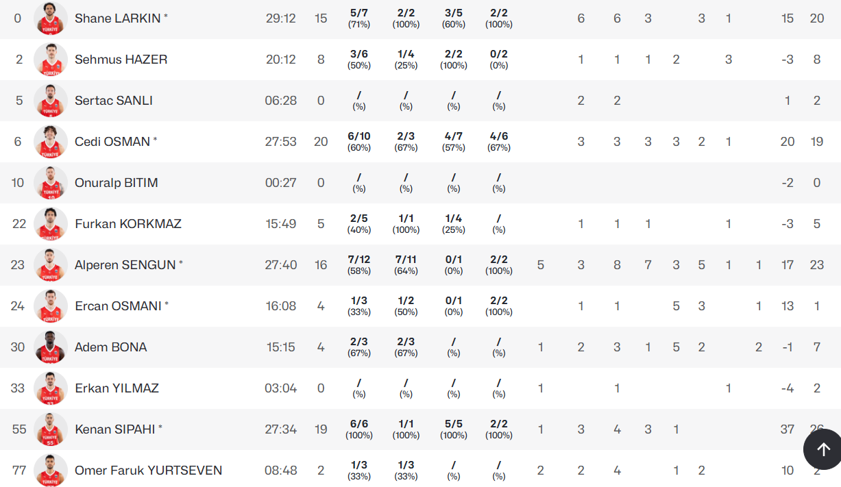The image size is (841, 487).
Task: Open Erkan YILMAZ's player profile link
Action: point(117,388)
